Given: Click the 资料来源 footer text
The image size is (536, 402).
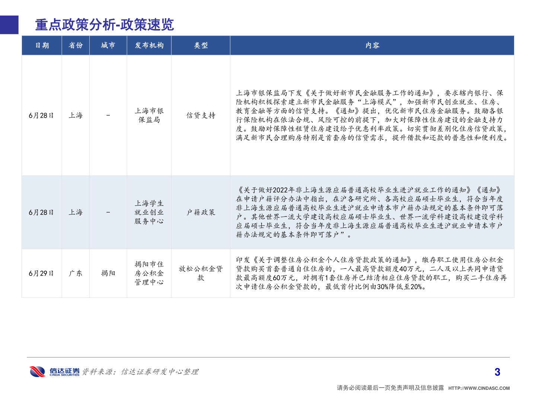Looking at the screenshot, I should (141, 371).
